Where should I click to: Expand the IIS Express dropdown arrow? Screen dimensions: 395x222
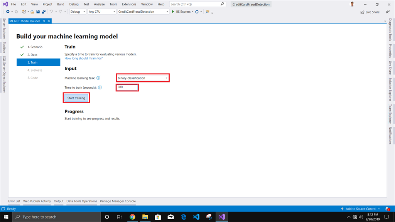click(x=192, y=12)
